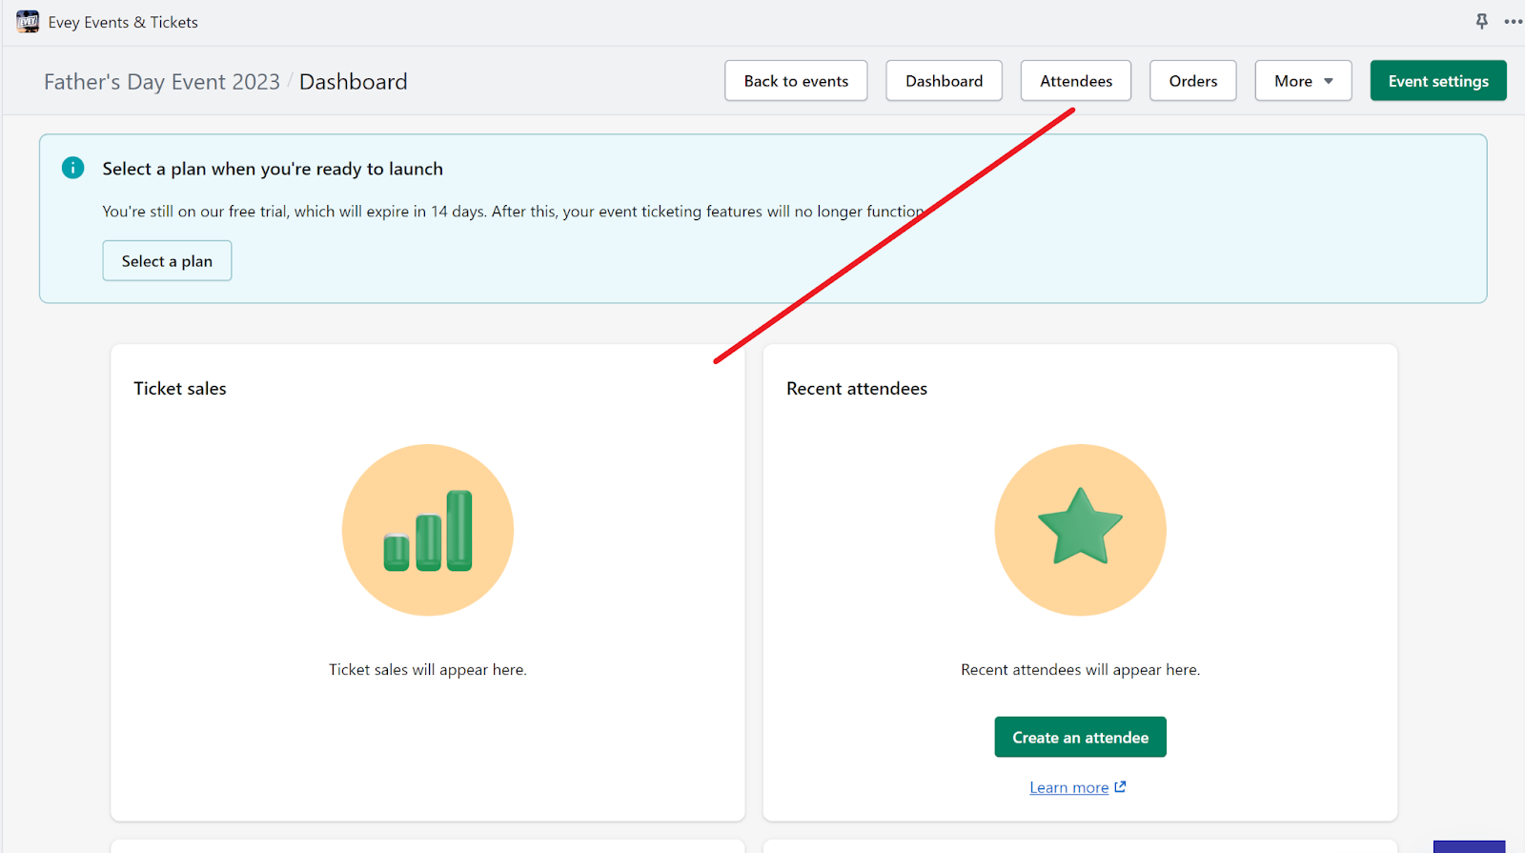This screenshot has height=853, width=1525.
Task: Click the info icon in the plan banner
Action: pyautogui.click(x=72, y=168)
